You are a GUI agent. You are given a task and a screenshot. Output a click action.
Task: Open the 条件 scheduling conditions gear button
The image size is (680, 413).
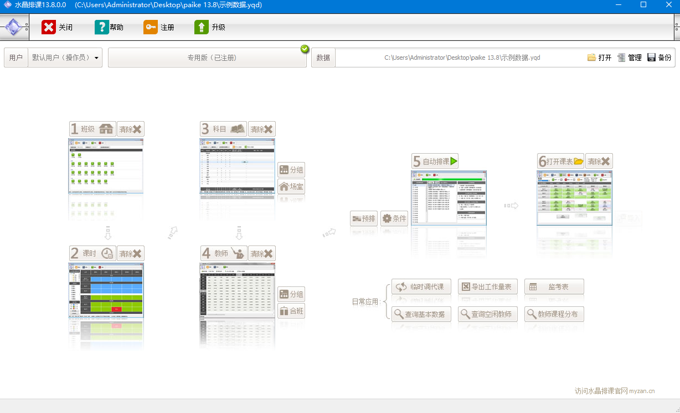[x=394, y=218]
